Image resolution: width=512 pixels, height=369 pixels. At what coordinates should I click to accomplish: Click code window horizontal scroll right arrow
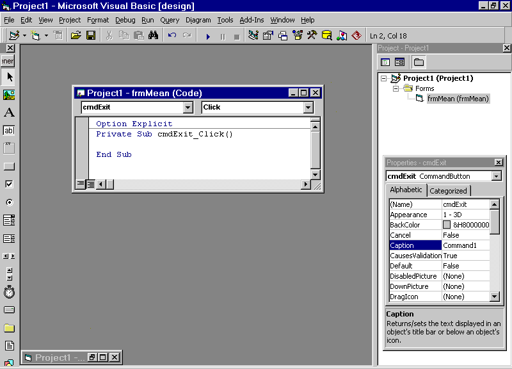click(x=305, y=184)
